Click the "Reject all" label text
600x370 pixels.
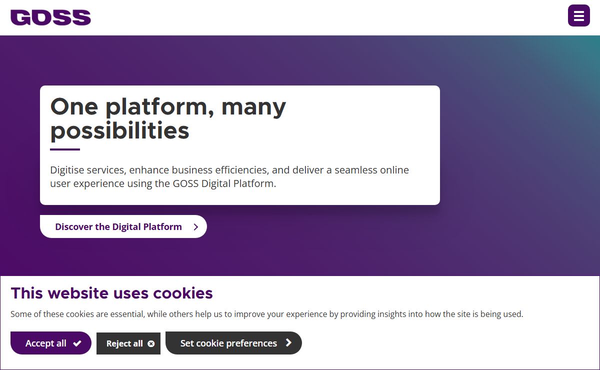(x=124, y=344)
